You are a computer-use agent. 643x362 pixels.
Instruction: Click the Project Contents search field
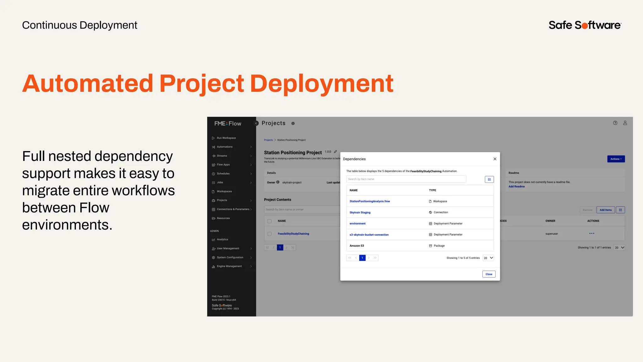point(302,210)
